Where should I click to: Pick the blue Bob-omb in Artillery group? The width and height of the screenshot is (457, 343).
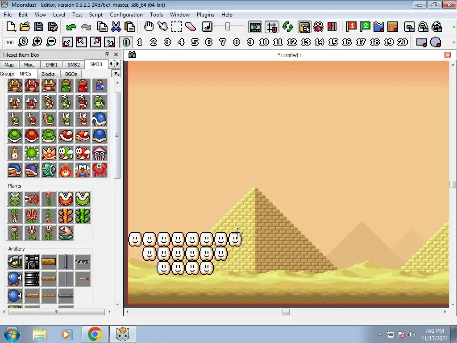pos(15,279)
